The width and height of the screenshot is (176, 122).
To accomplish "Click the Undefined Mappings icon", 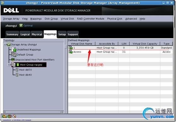I will coord(14,49).
